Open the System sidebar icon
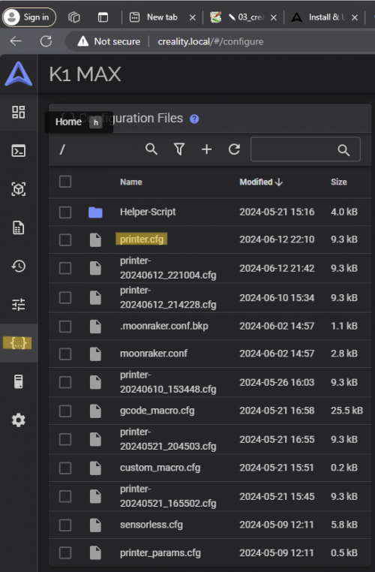 tap(18, 381)
